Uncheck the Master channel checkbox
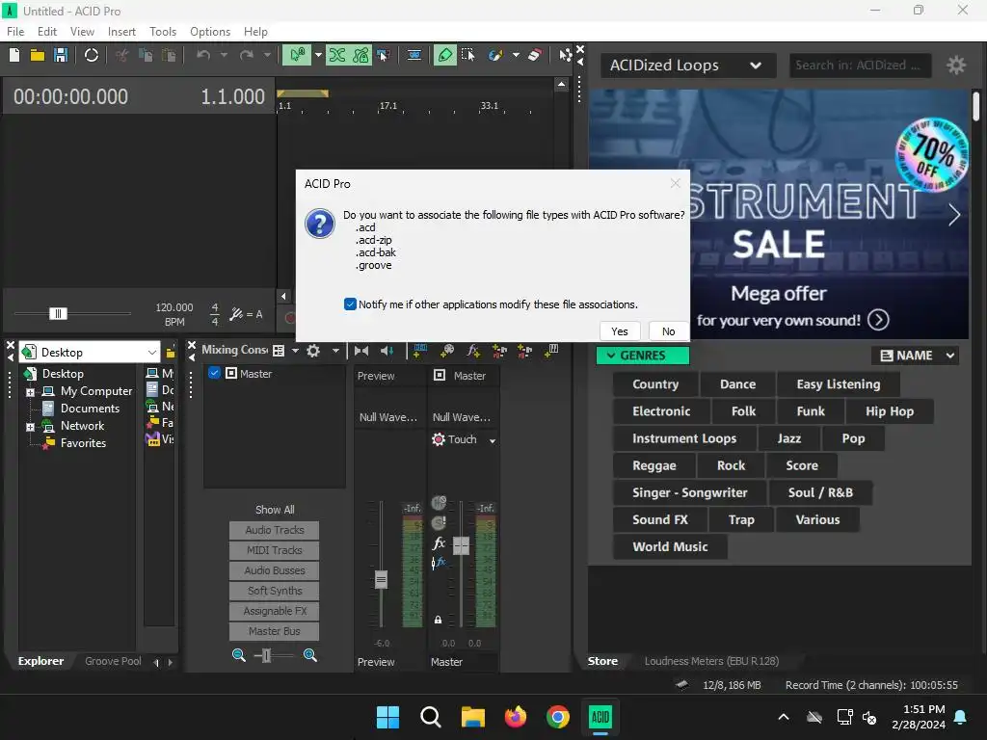The image size is (987, 740). point(214,373)
